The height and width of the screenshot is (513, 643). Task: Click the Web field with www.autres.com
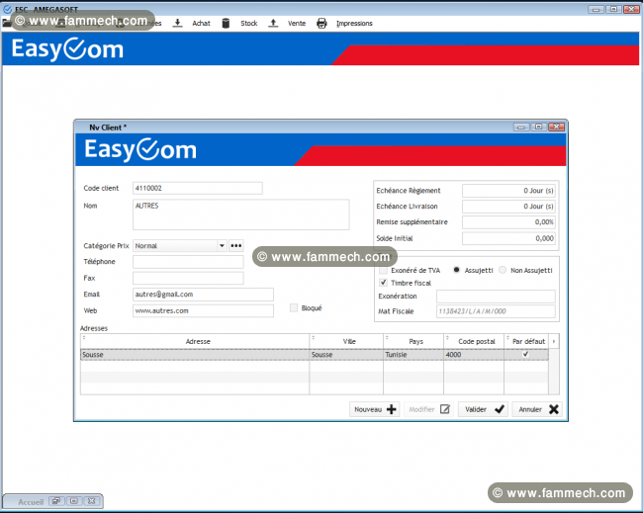(203, 310)
